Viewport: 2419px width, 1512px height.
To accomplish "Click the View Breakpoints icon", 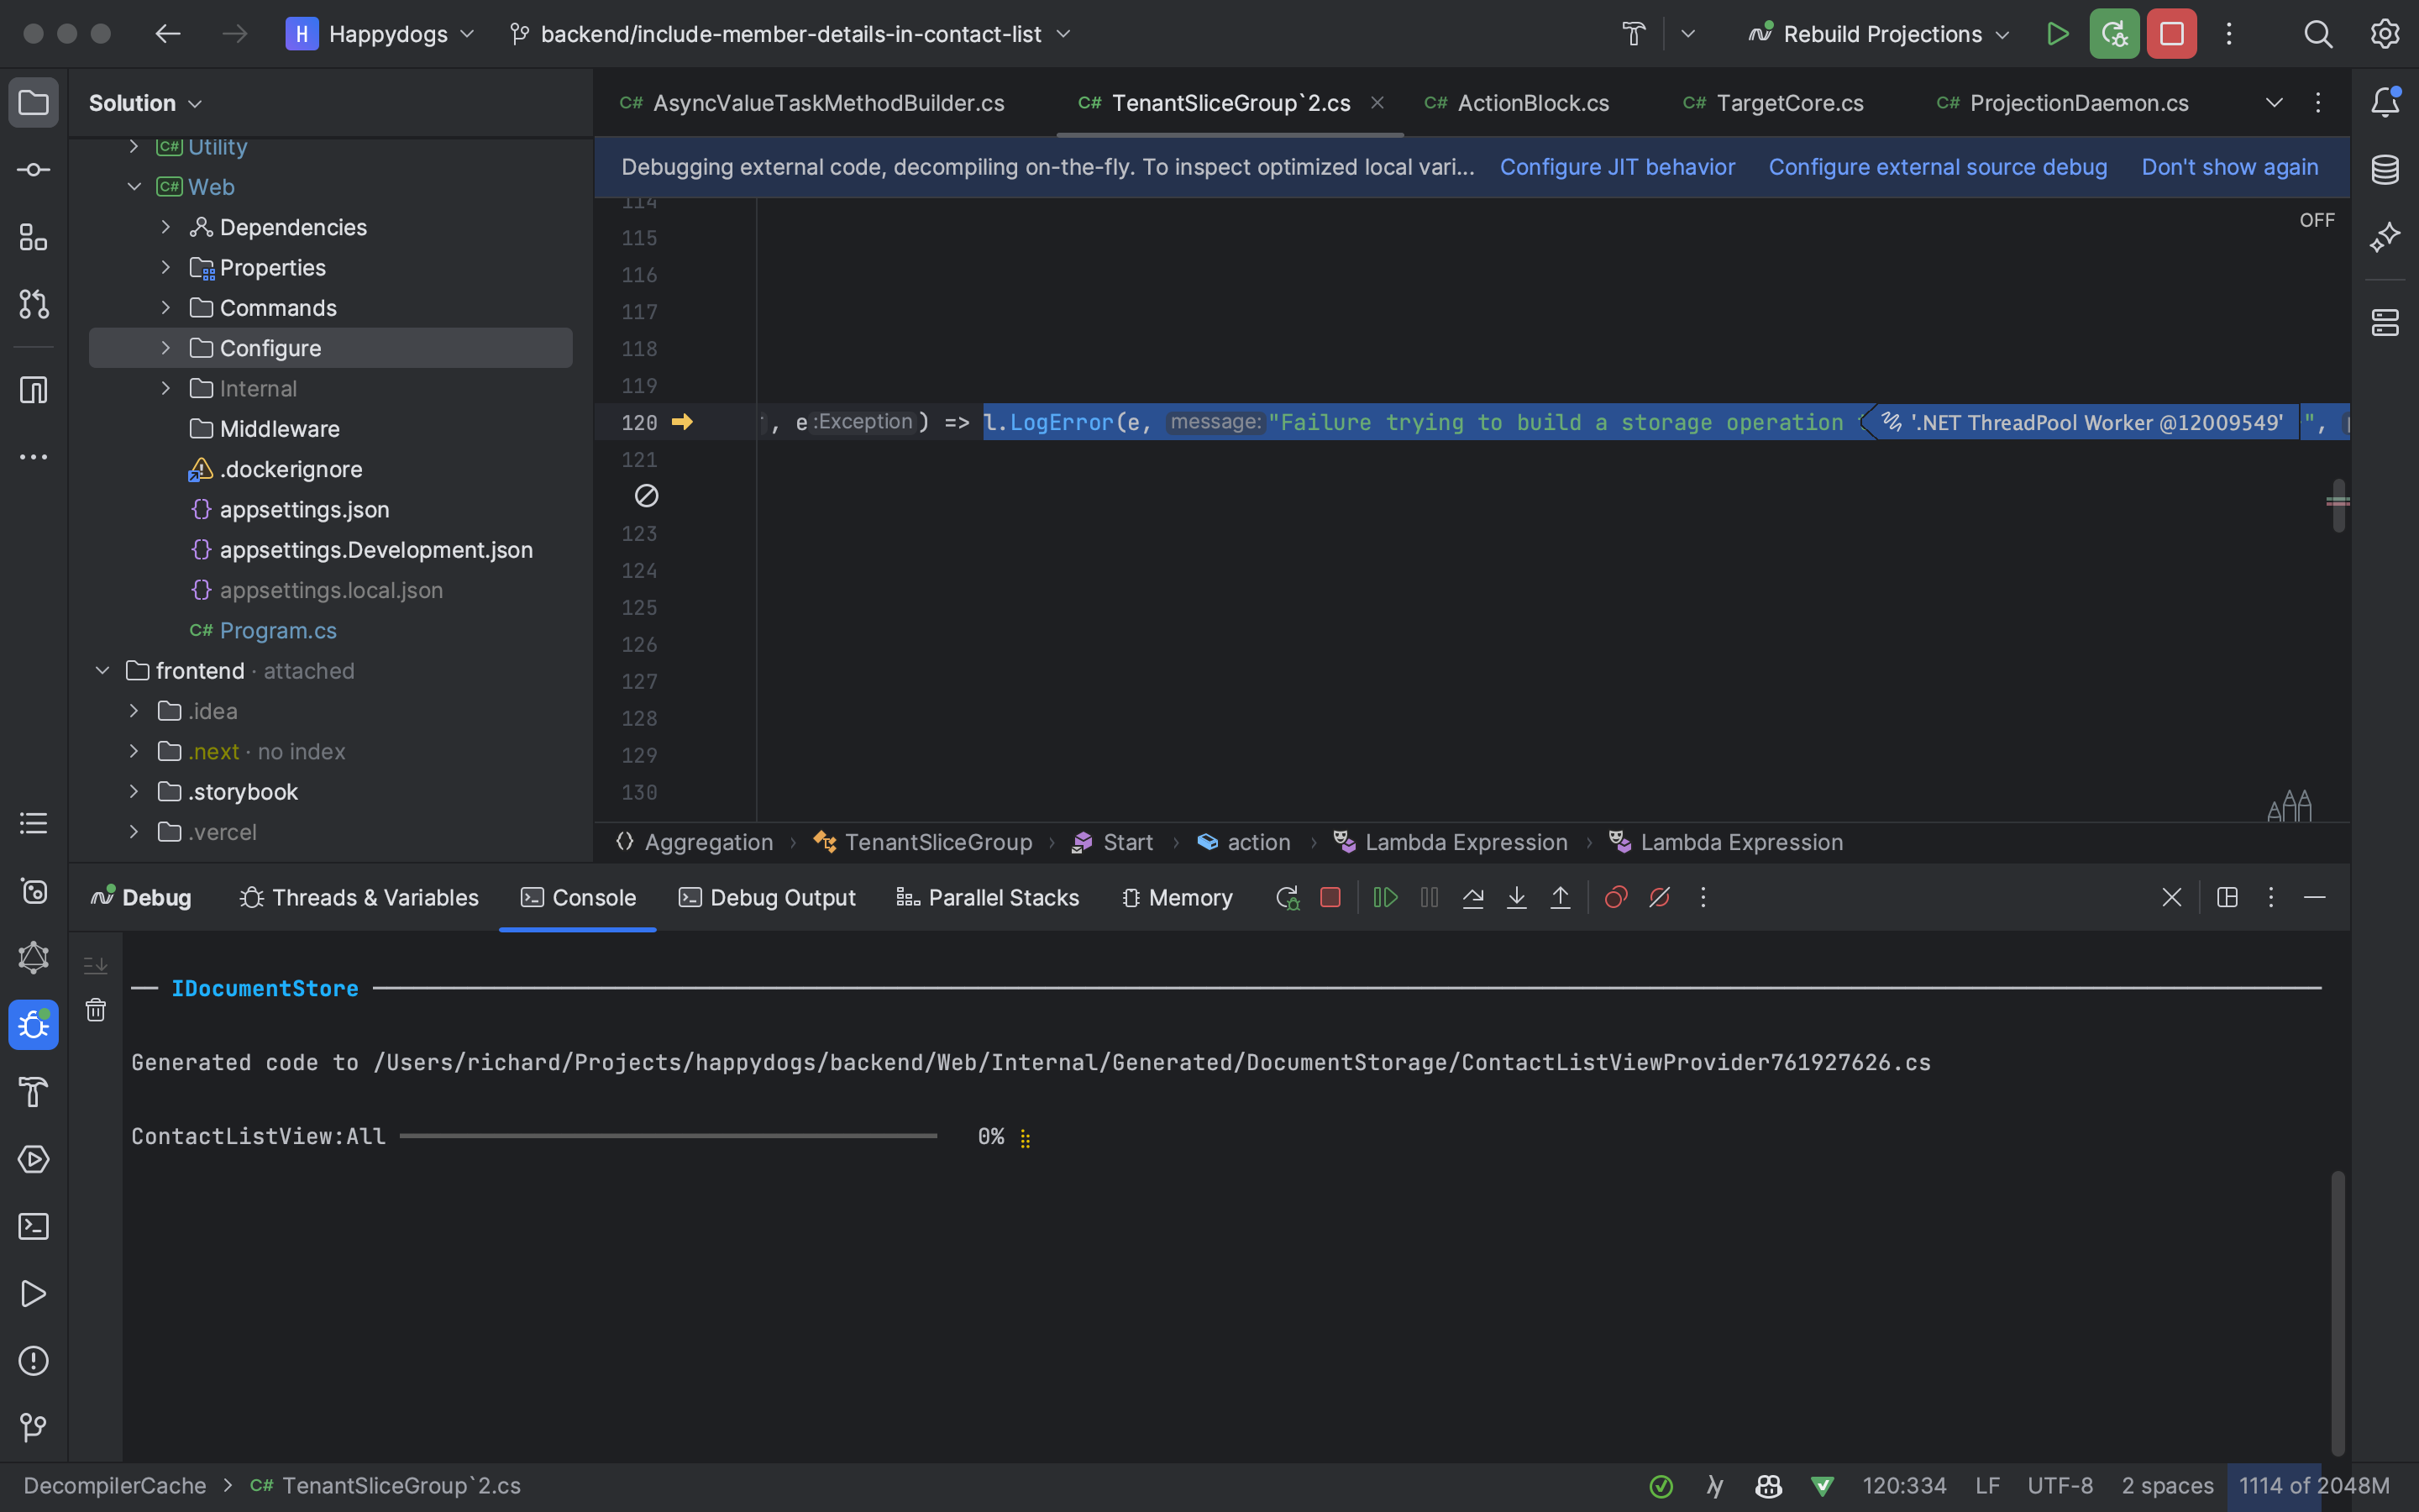I will (x=1615, y=897).
